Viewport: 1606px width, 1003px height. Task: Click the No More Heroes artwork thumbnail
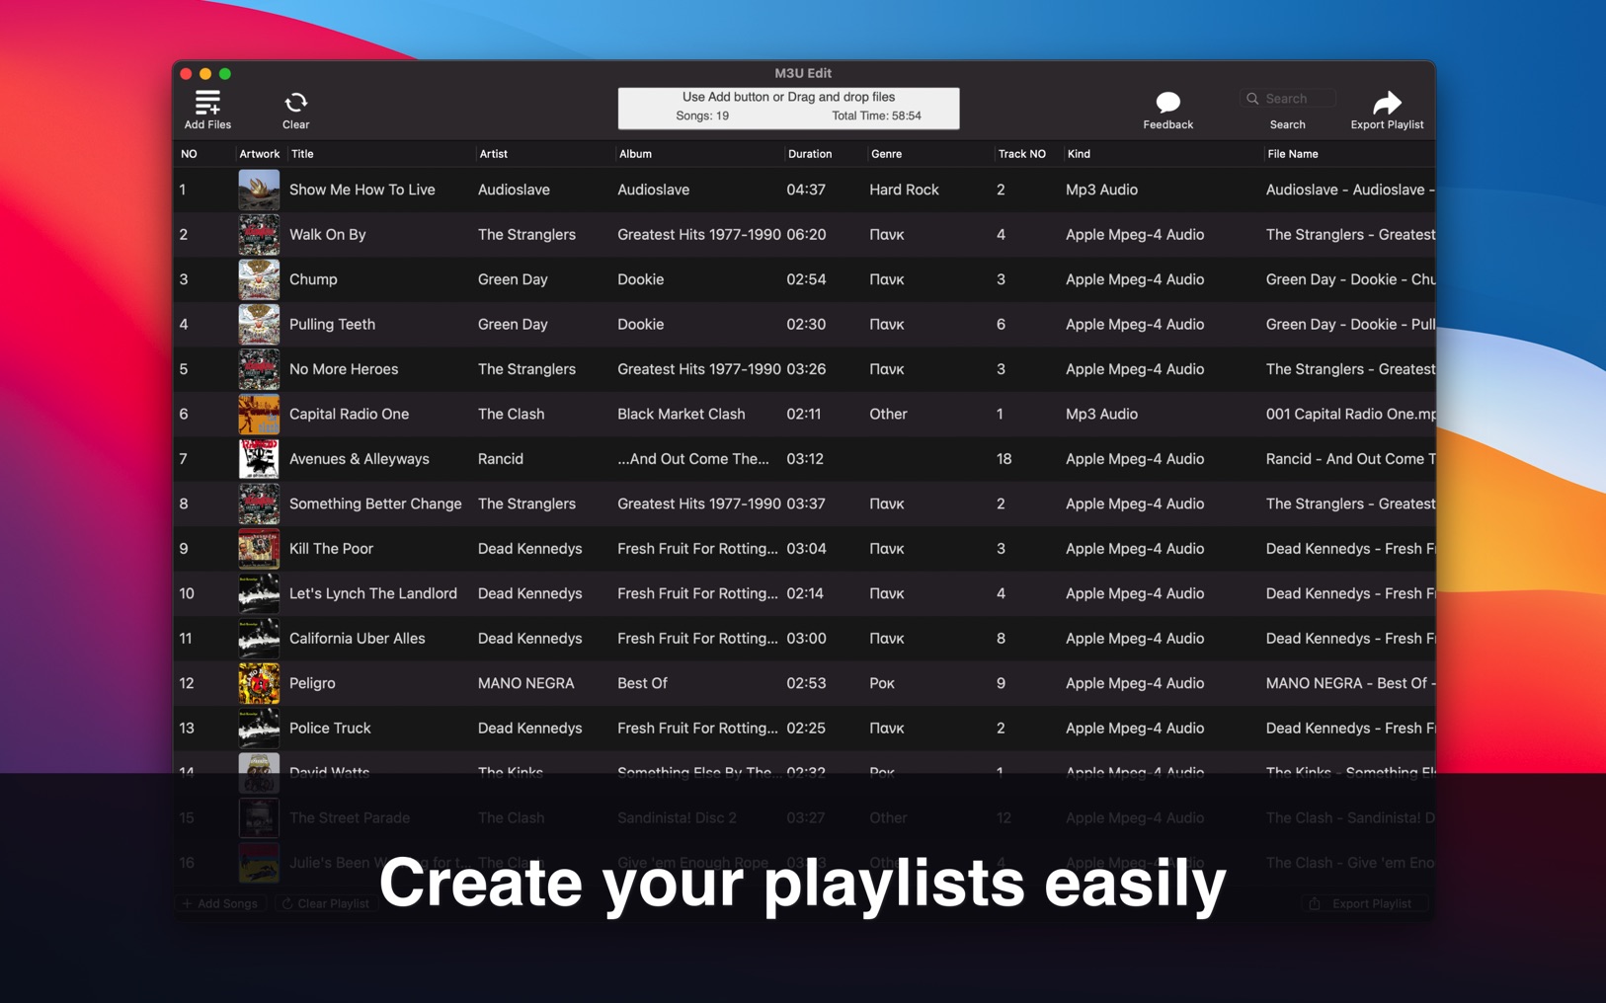pyautogui.click(x=259, y=369)
